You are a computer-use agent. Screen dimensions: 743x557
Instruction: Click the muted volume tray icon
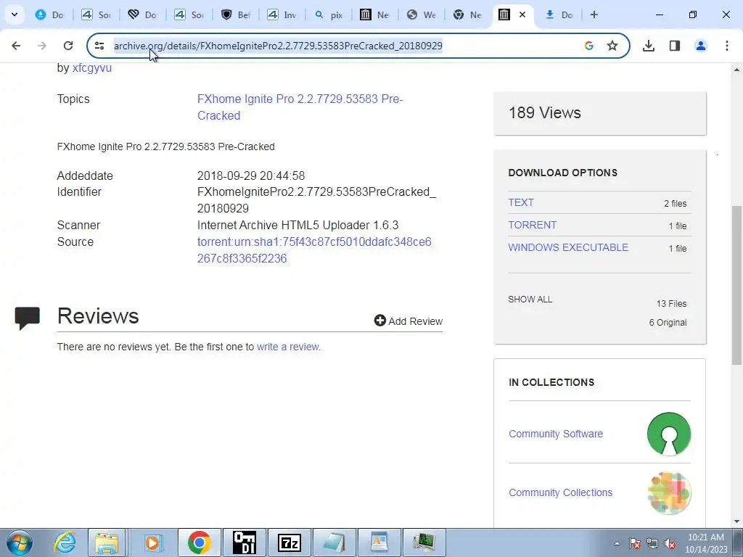(x=670, y=543)
